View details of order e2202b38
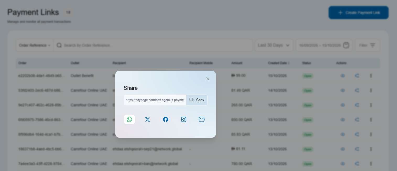This screenshot has height=171, width=397. 343,76
